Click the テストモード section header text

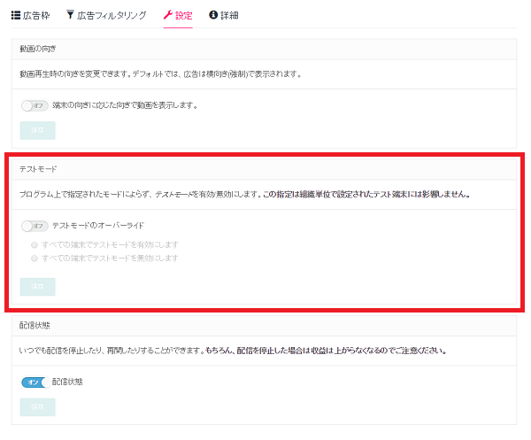pyautogui.click(x=38, y=169)
